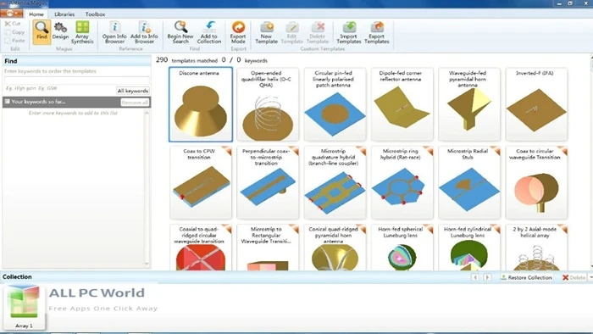Image resolution: width=593 pixels, height=334 pixels.
Task: Show next collection item with right arrow
Action: point(487,277)
